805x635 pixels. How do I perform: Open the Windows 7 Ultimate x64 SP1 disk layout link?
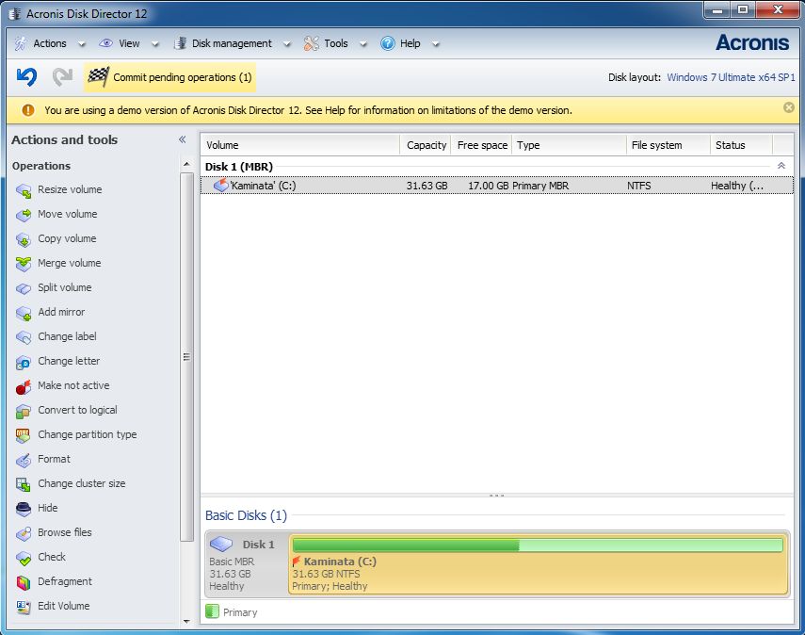[731, 77]
